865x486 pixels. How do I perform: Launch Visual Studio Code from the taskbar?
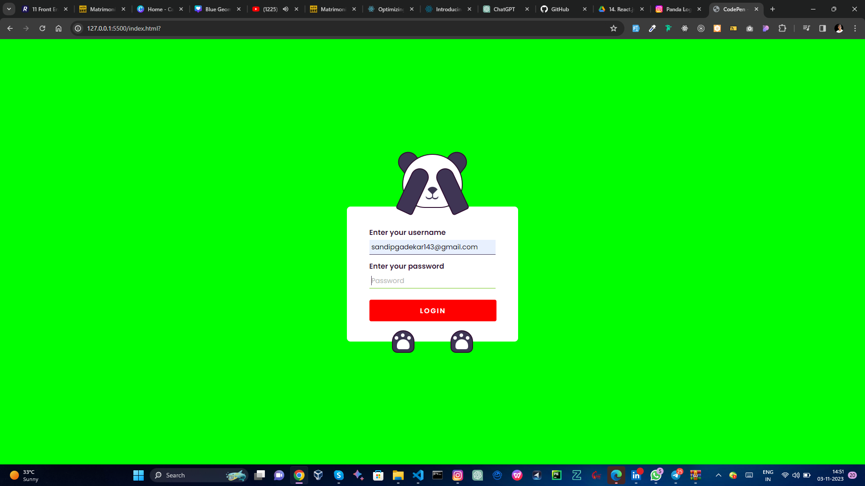click(418, 475)
